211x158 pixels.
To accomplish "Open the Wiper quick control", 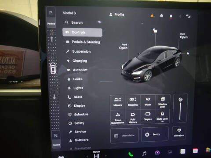I will click(x=148, y=102).
